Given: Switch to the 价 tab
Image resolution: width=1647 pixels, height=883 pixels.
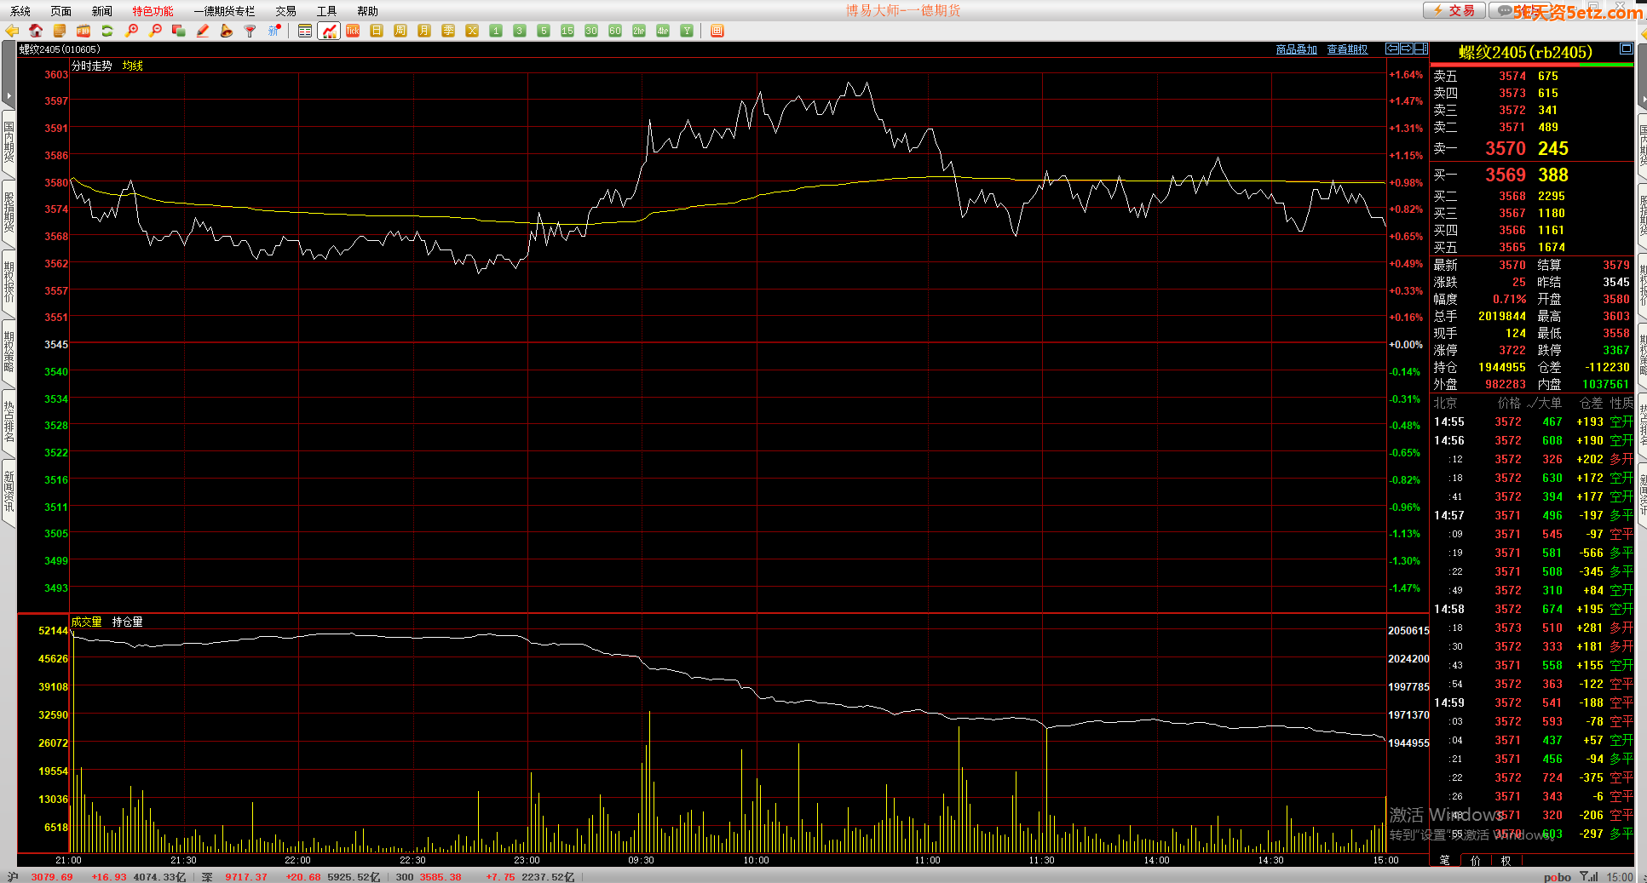Looking at the screenshot, I should 1476,860.
